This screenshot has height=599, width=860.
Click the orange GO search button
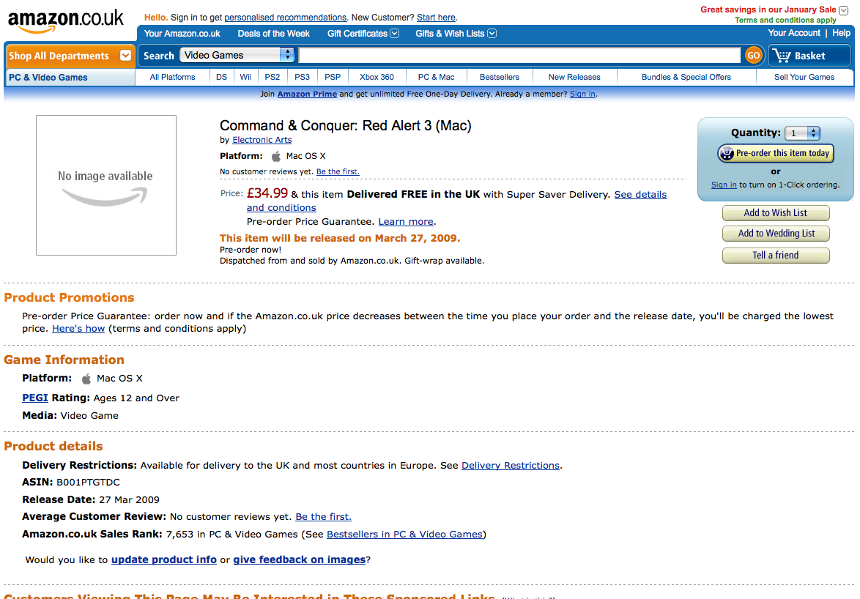754,56
